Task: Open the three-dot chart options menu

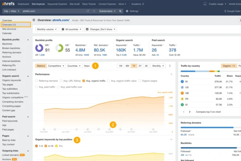Action: pos(170,66)
